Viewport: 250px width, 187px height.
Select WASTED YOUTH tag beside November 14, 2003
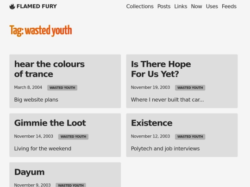pyautogui.click(x=73, y=137)
